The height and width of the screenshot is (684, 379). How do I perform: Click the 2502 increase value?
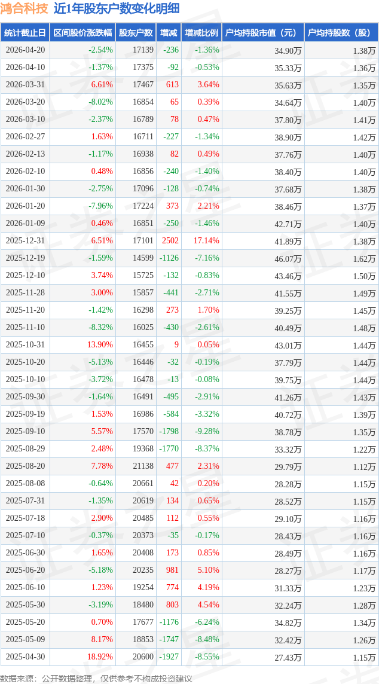pyautogui.click(x=170, y=241)
